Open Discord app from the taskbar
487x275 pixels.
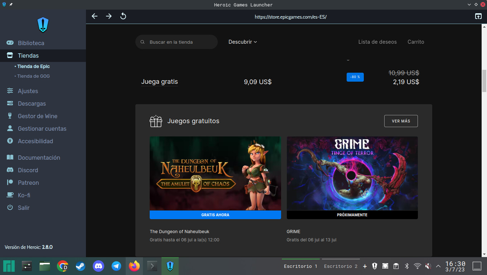(x=98, y=266)
